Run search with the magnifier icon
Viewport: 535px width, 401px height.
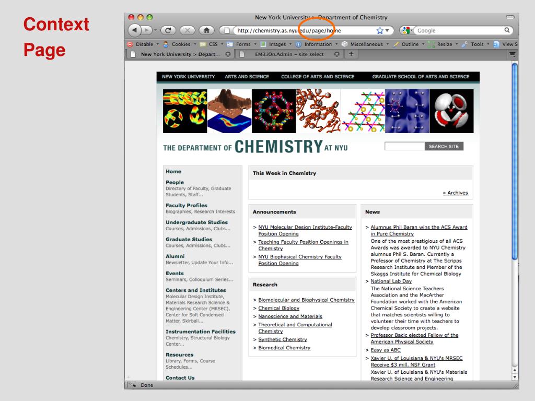pyautogui.click(x=507, y=30)
